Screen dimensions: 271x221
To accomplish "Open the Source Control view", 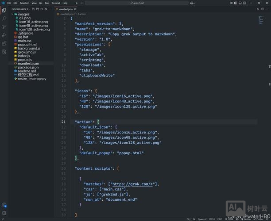I will [4, 27].
